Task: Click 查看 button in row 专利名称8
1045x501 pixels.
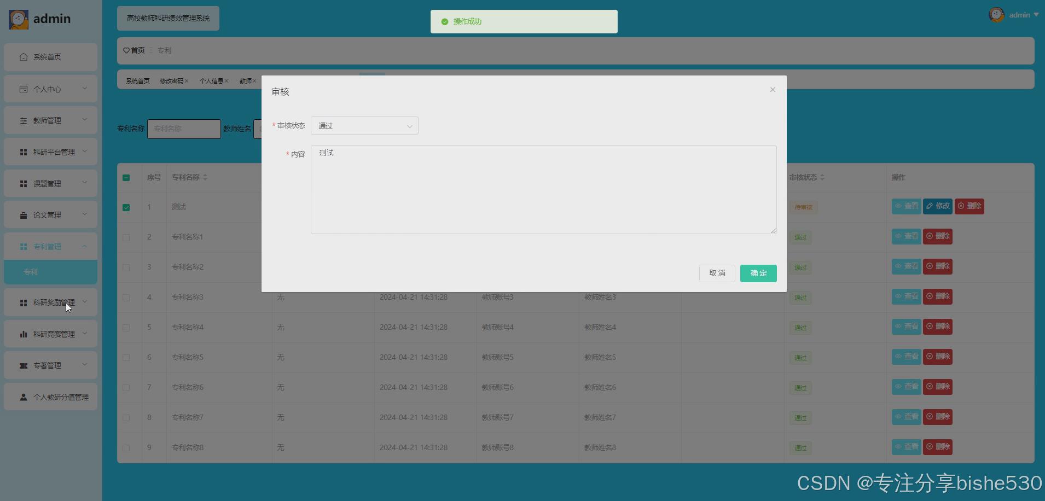Action: coord(906,447)
